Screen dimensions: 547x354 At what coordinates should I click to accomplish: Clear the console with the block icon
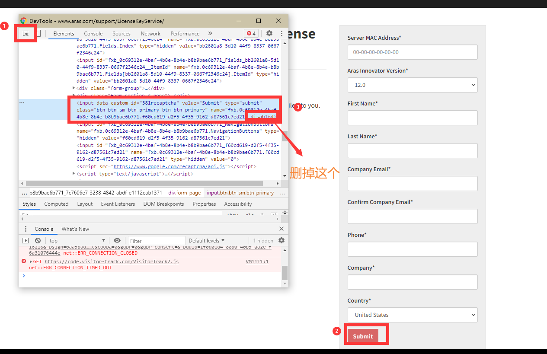38,240
